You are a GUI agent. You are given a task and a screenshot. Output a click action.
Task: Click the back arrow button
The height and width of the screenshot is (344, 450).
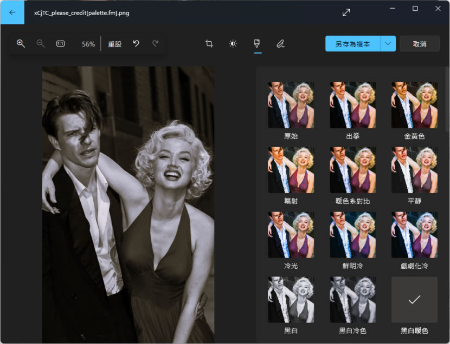click(x=12, y=12)
